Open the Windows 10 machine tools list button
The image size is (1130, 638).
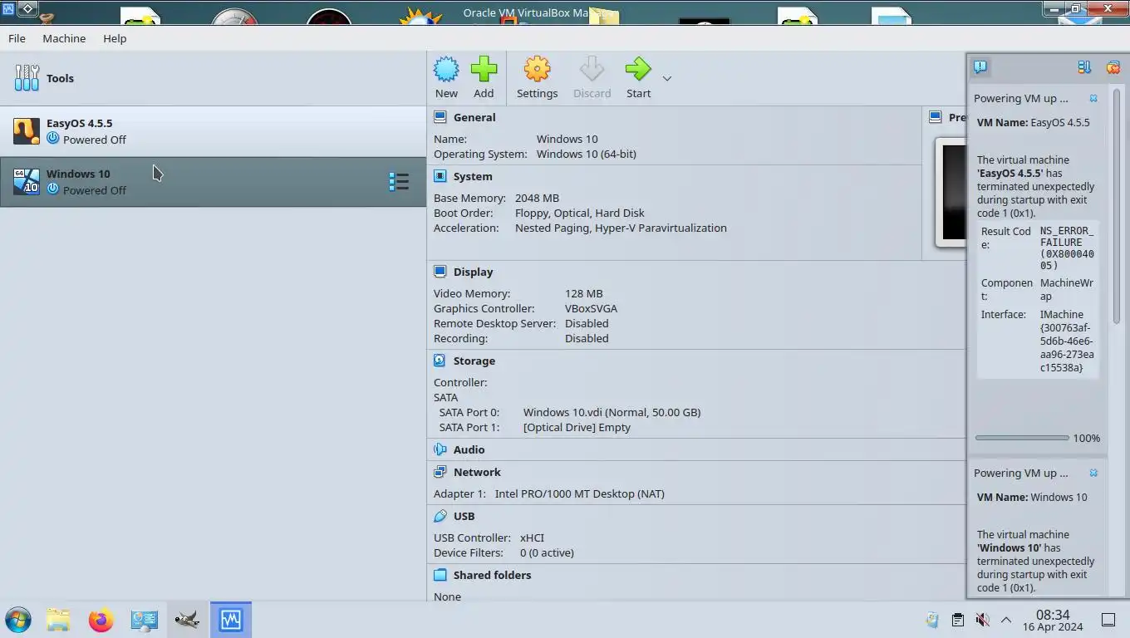pos(399,182)
